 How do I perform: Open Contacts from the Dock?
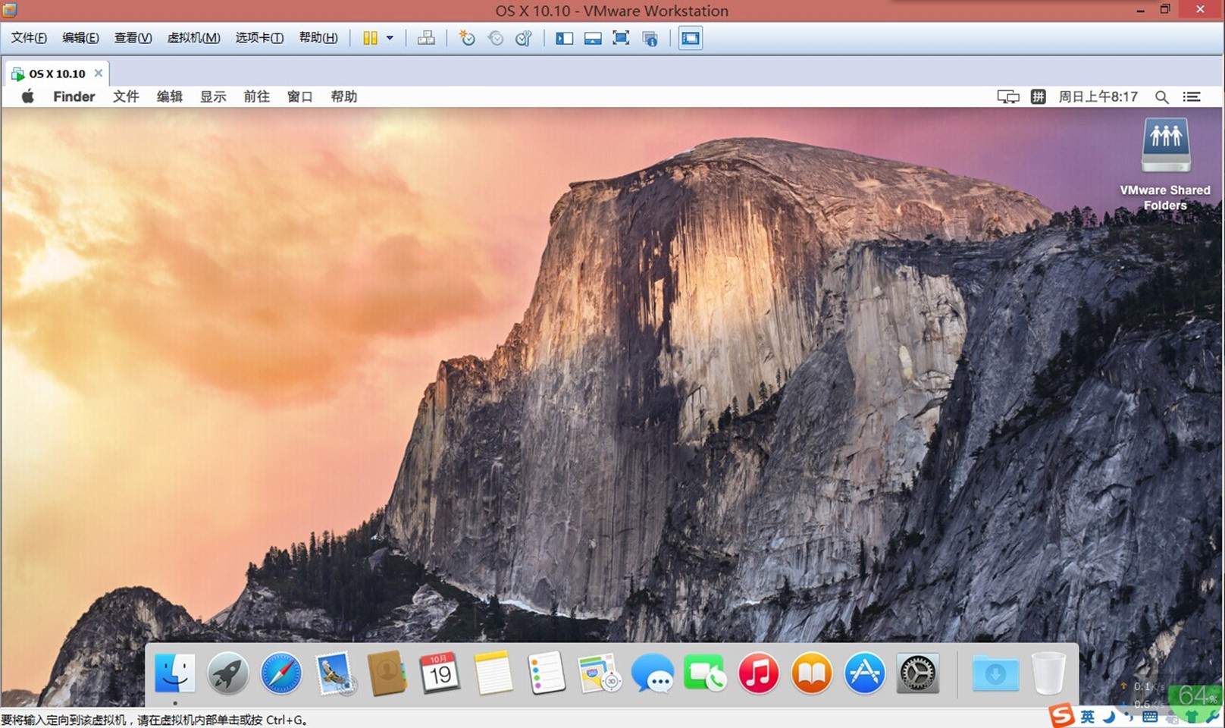click(x=387, y=673)
